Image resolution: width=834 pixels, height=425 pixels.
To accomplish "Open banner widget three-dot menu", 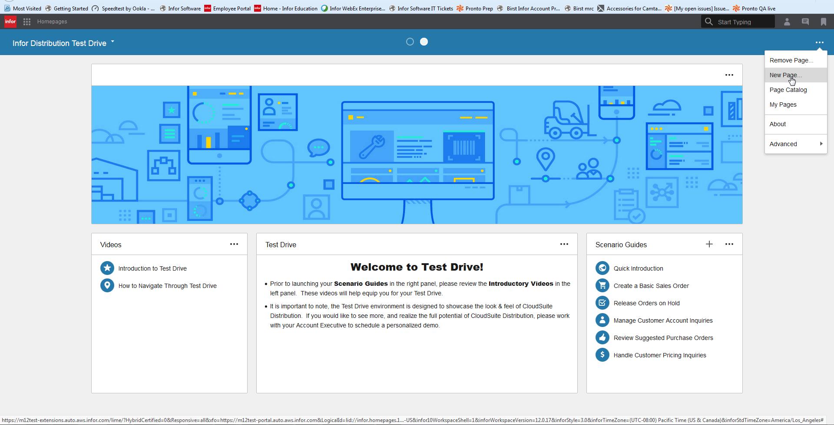I will click(x=729, y=75).
